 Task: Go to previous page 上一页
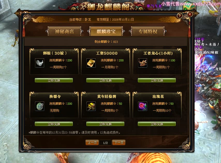pyautogui.click(x=92, y=143)
